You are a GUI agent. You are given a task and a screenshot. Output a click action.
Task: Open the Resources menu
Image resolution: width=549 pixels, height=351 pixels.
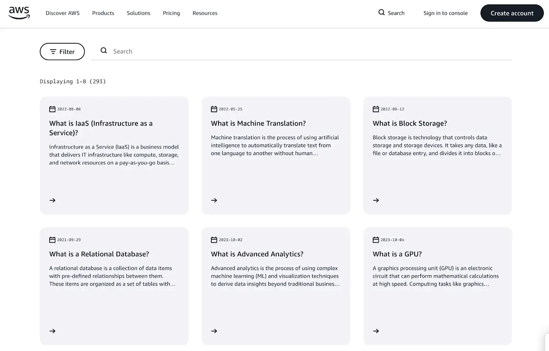205,13
